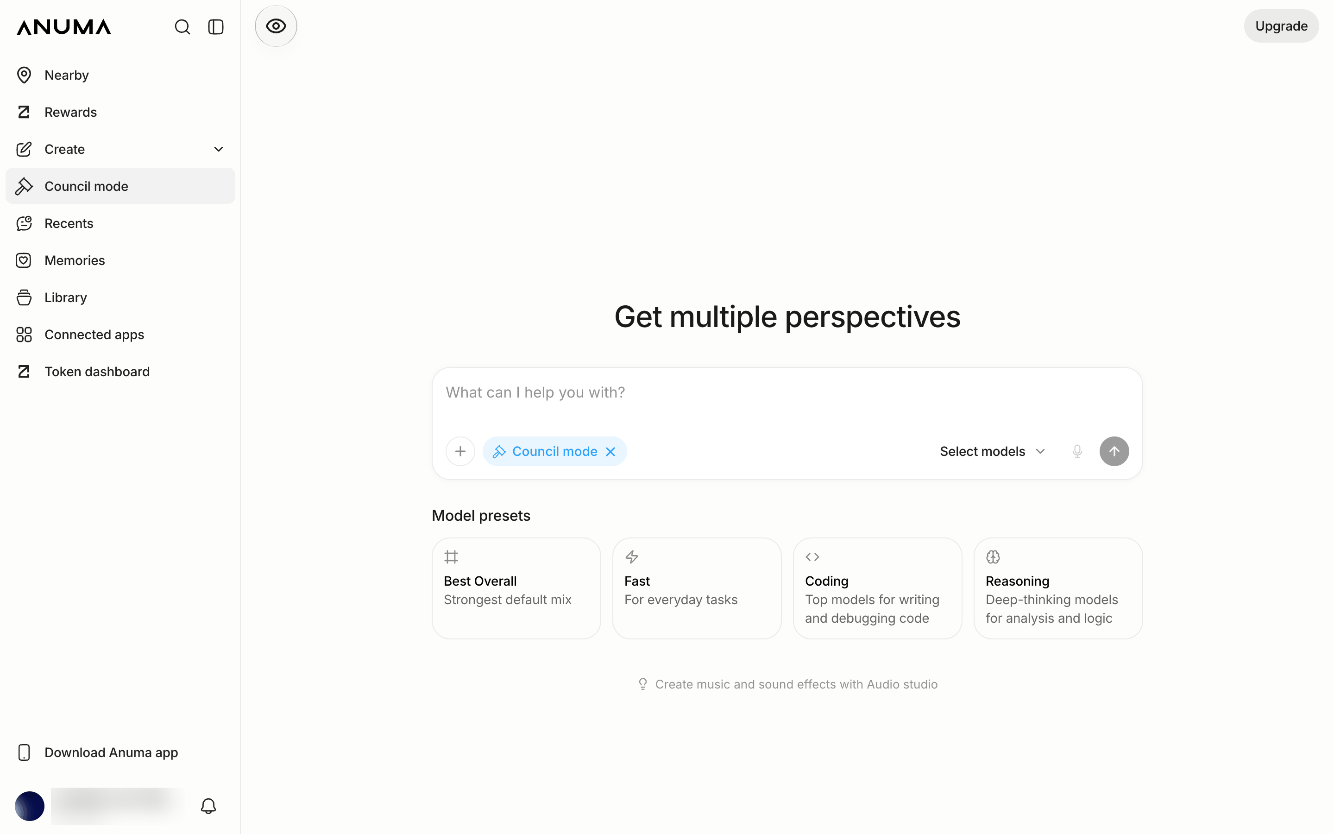Open the Select models dropdown
Viewport: 1334px width, 834px height.
[992, 451]
